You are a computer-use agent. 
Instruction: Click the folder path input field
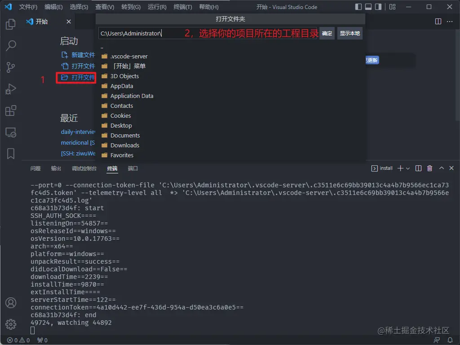pyautogui.click(x=208, y=33)
